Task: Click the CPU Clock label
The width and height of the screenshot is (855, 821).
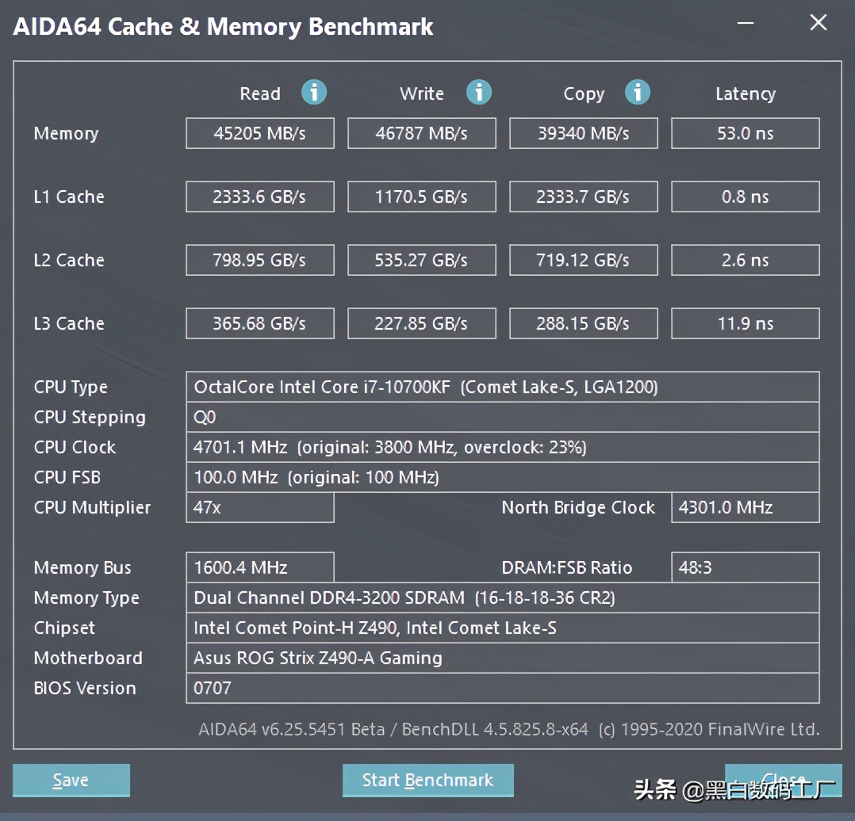Action: click(75, 447)
